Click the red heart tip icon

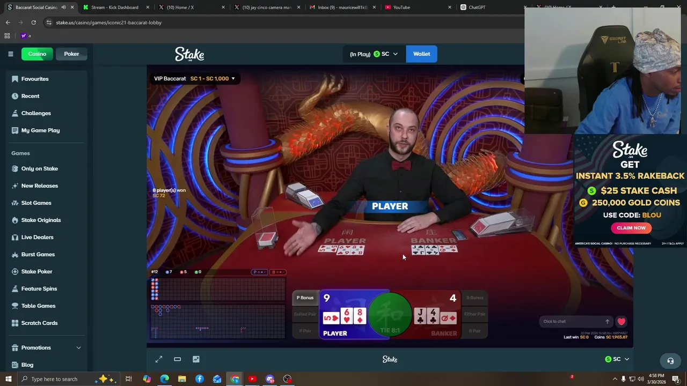(x=621, y=322)
